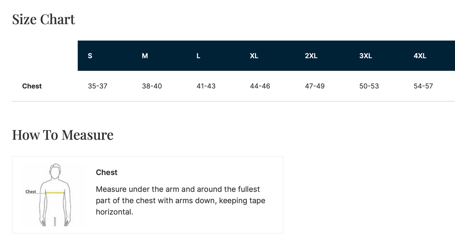
Task: Select the 54-57 chest measurement cell
Action: [x=423, y=86]
